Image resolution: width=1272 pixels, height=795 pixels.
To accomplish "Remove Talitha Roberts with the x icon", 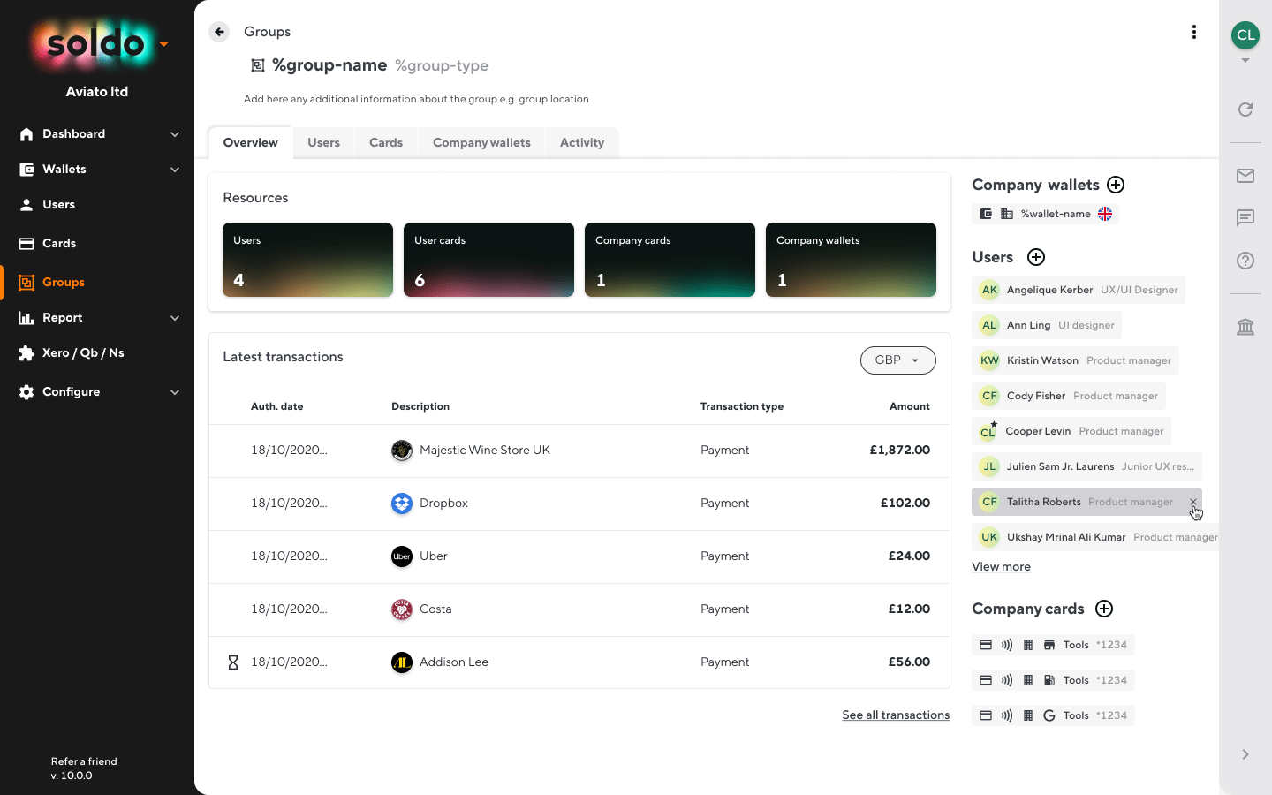I will tap(1192, 502).
